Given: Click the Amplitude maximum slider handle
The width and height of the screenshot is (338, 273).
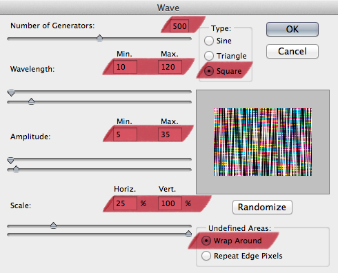Looking at the screenshot, I should pyautogui.click(x=16, y=169).
